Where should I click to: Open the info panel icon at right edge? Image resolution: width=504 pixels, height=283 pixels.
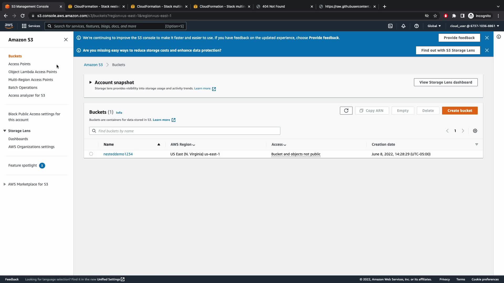point(499,37)
